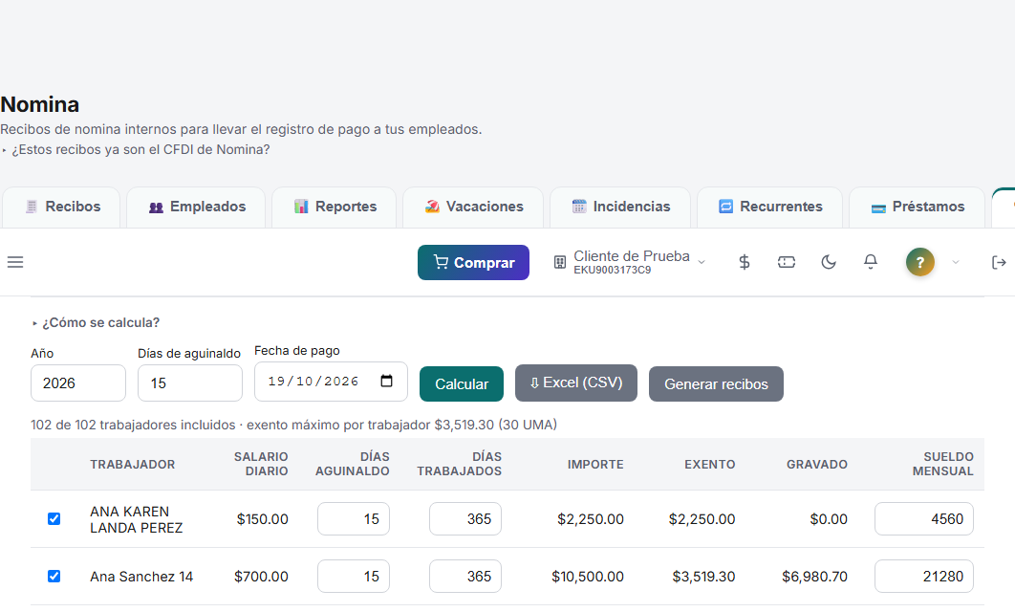Uncheck Ana Sanchez 14 row checkbox
1015x612 pixels.
(x=54, y=576)
